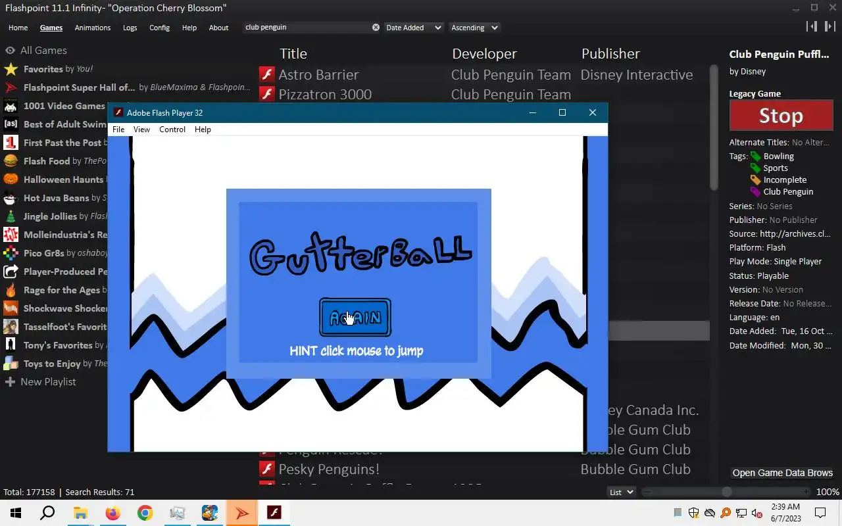Open the Help tab in Flashpoint
Image resolution: width=842 pixels, height=526 pixels.
189,28
